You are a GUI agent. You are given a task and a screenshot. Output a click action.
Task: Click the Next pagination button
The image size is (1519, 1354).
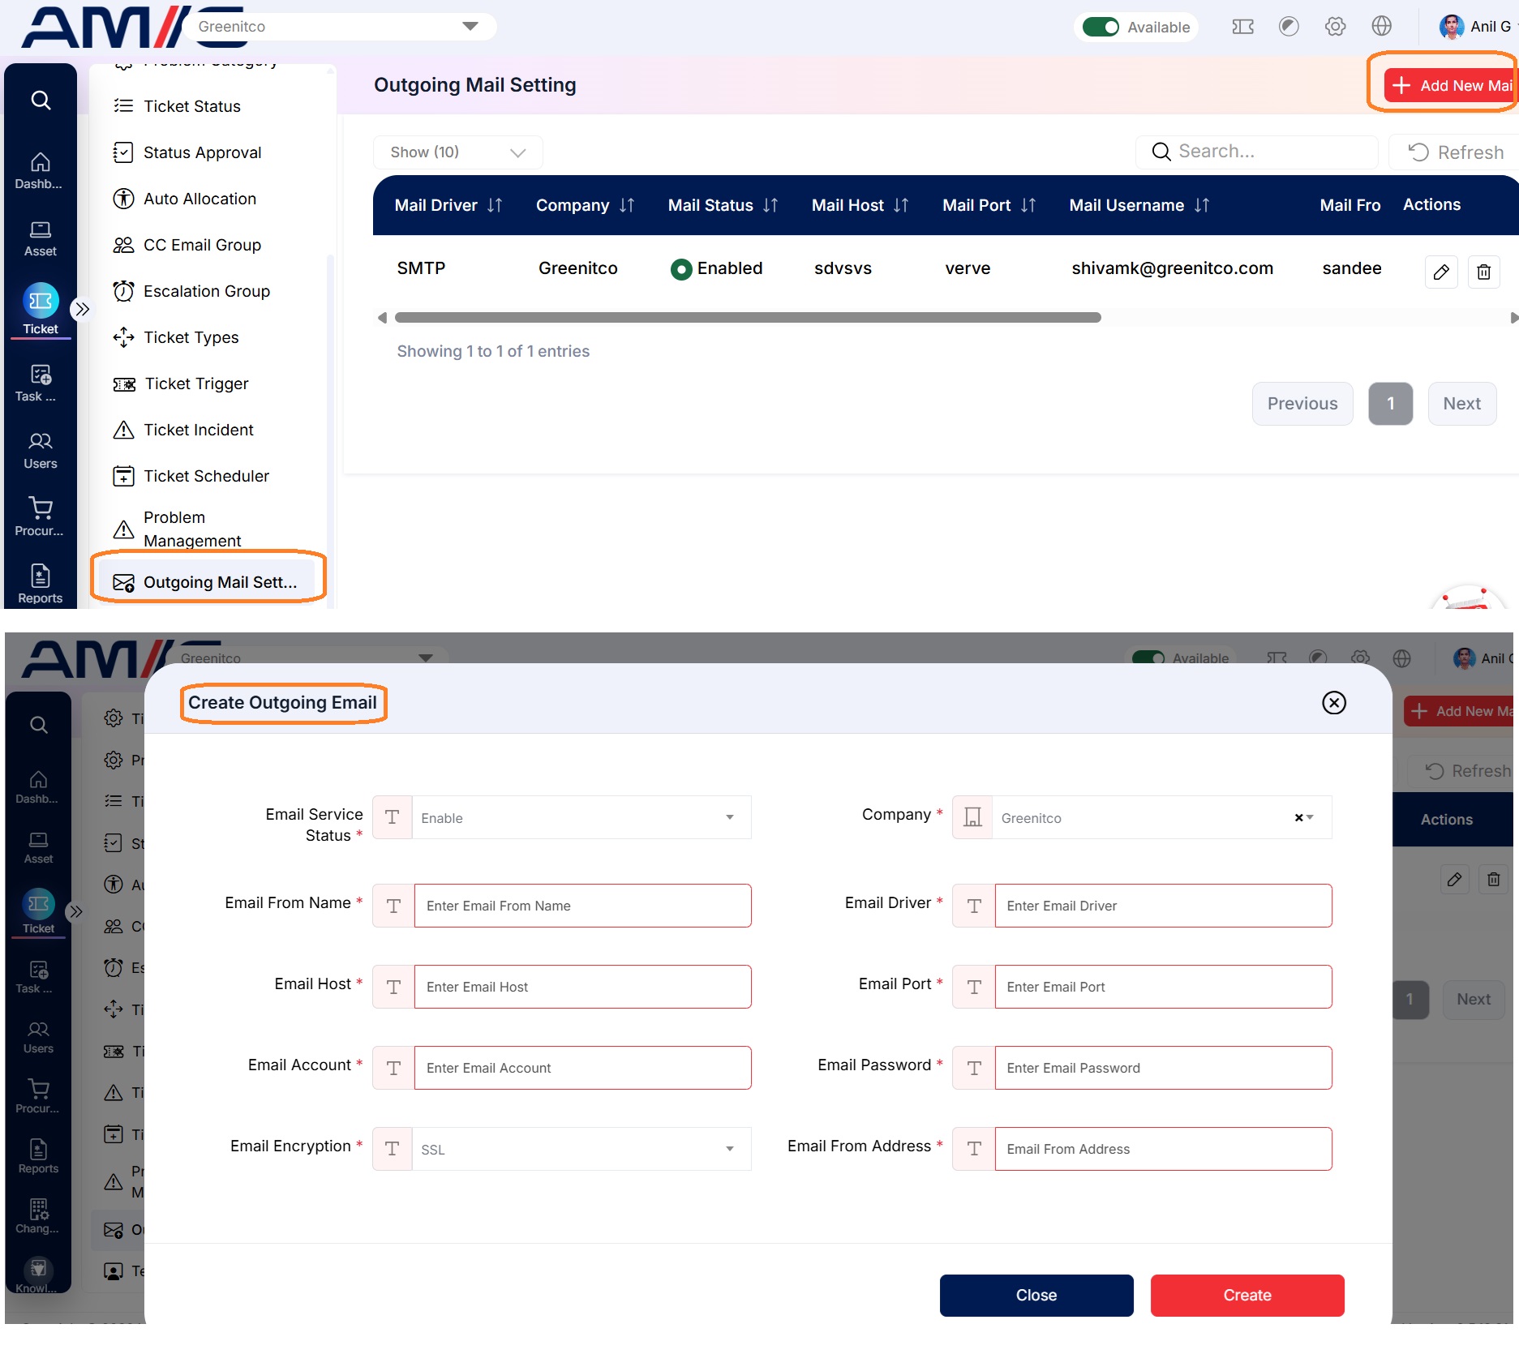1461,403
